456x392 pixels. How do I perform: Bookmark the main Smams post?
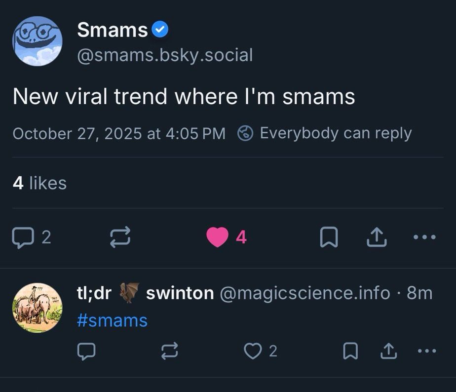(x=329, y=237)
